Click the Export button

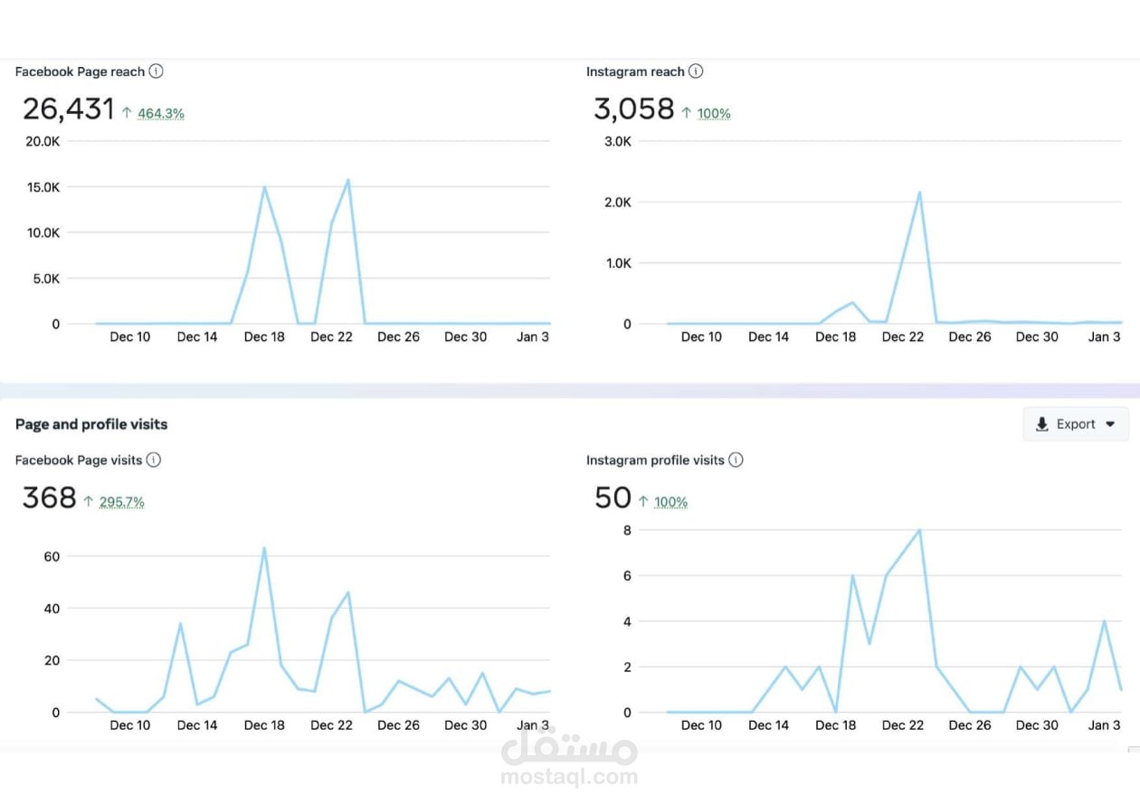coord(1076,424)
